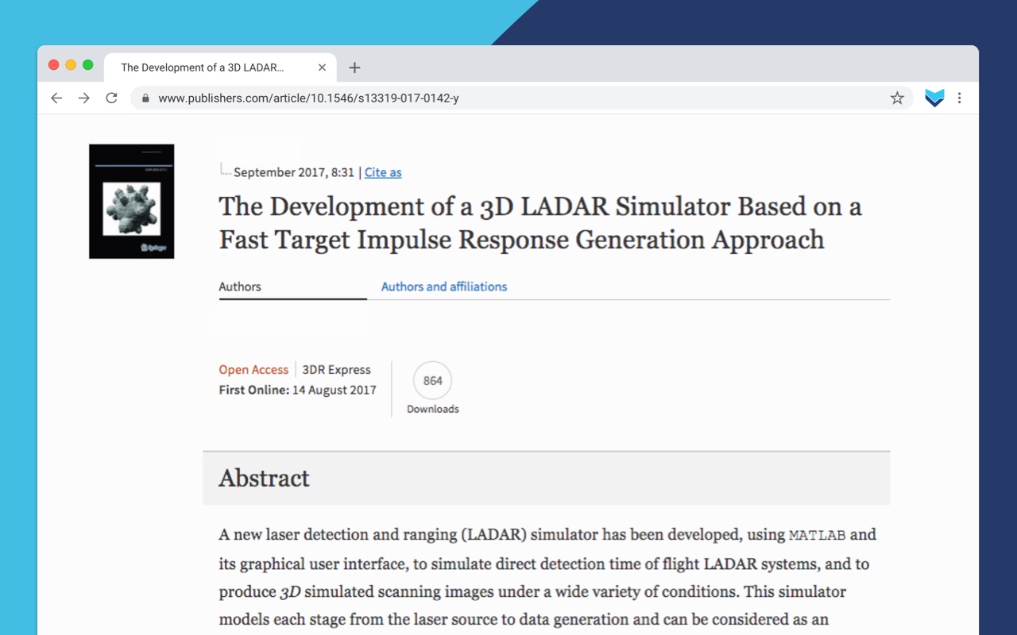Viewport: 1017px width, 635px height.
Task: Switch to 'Authors and affiliations' tab
Action: click(443, 287)
